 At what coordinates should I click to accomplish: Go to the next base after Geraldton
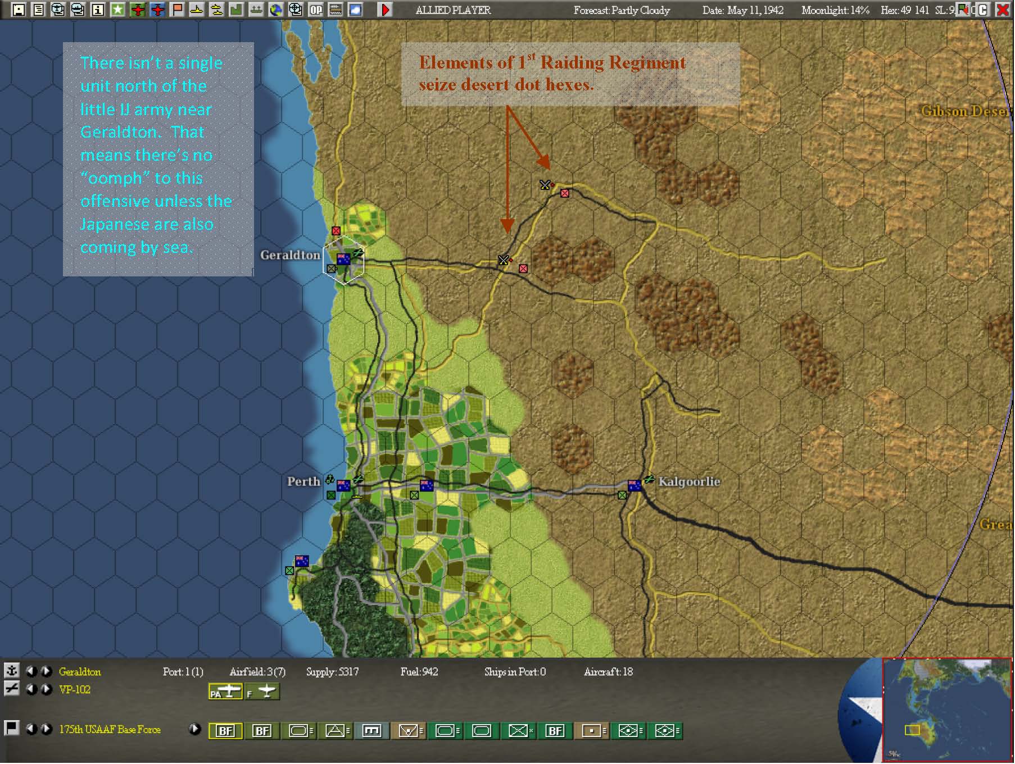[47, 671]
